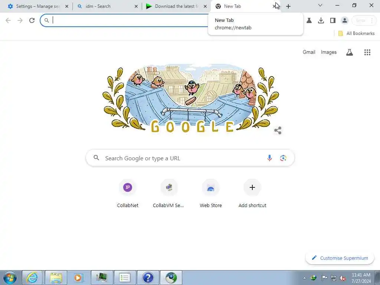Start voice search with microphone

pos(269,158)
